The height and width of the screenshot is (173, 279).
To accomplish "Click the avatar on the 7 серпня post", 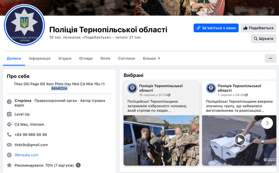I will click(x=211, y=88).
